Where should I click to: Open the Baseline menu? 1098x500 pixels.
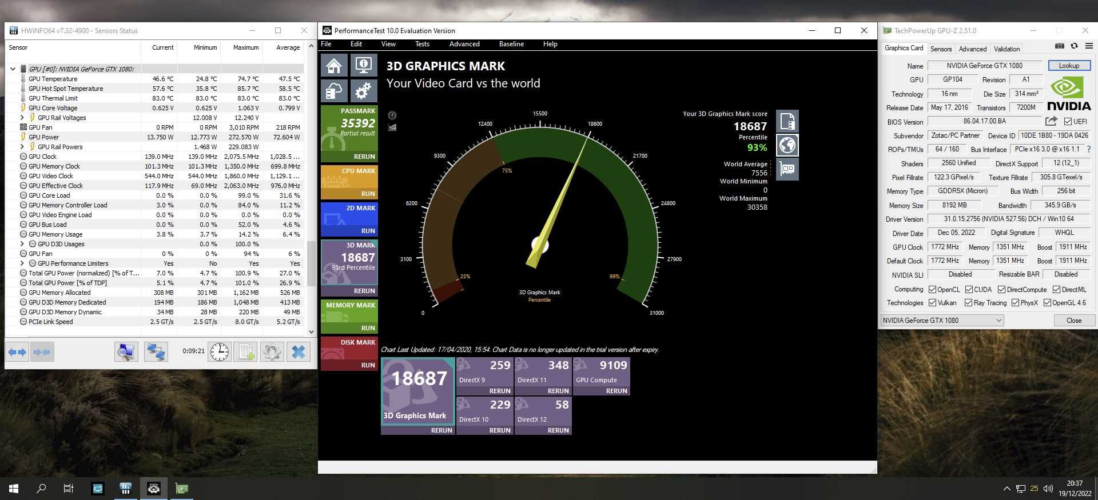(511, 44)
